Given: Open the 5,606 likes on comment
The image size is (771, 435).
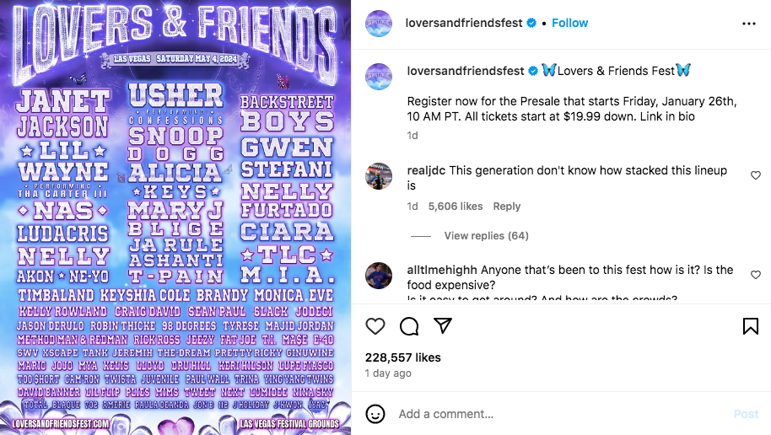Looking at the screenshot, I should [x=456, y=207].
